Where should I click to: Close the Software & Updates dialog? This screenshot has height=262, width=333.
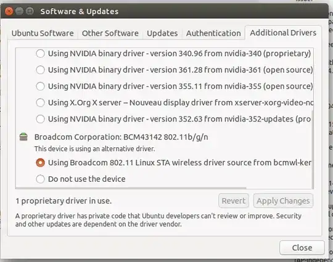[302, 248]
